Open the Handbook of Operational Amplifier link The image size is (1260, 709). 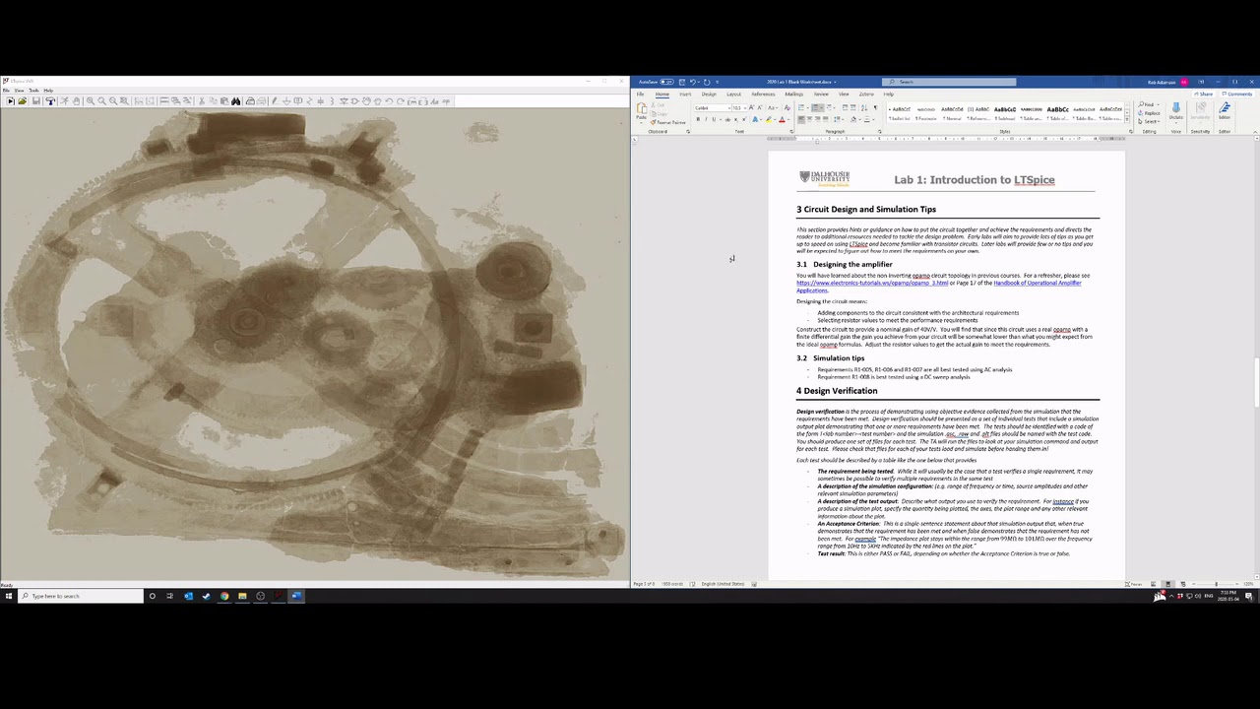point(938,287)
